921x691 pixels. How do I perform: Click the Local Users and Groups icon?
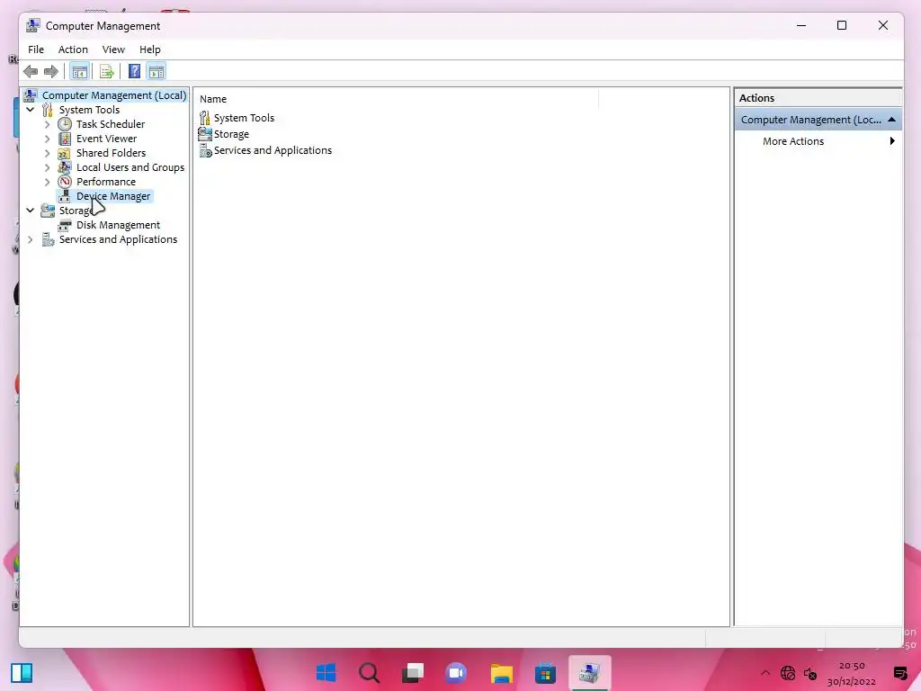[x=65, y=167]
